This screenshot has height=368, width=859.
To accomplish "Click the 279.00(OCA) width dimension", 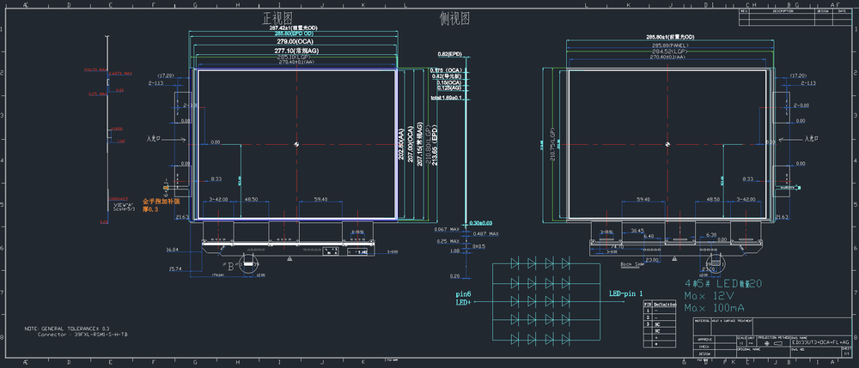I will coord(295,41).
